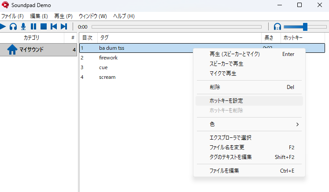The image size is (329, 192).
Task: Click the volume slider handle
Action: tap(305, 27)
